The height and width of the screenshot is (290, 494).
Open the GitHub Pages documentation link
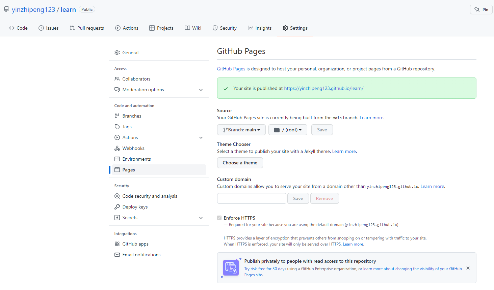[231, 69]
